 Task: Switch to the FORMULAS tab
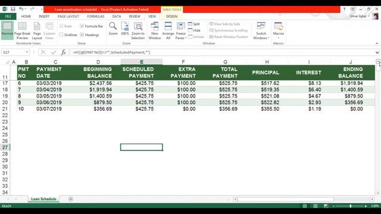point(96,16)
